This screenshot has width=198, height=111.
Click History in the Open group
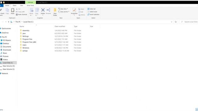tap(82, 15)
